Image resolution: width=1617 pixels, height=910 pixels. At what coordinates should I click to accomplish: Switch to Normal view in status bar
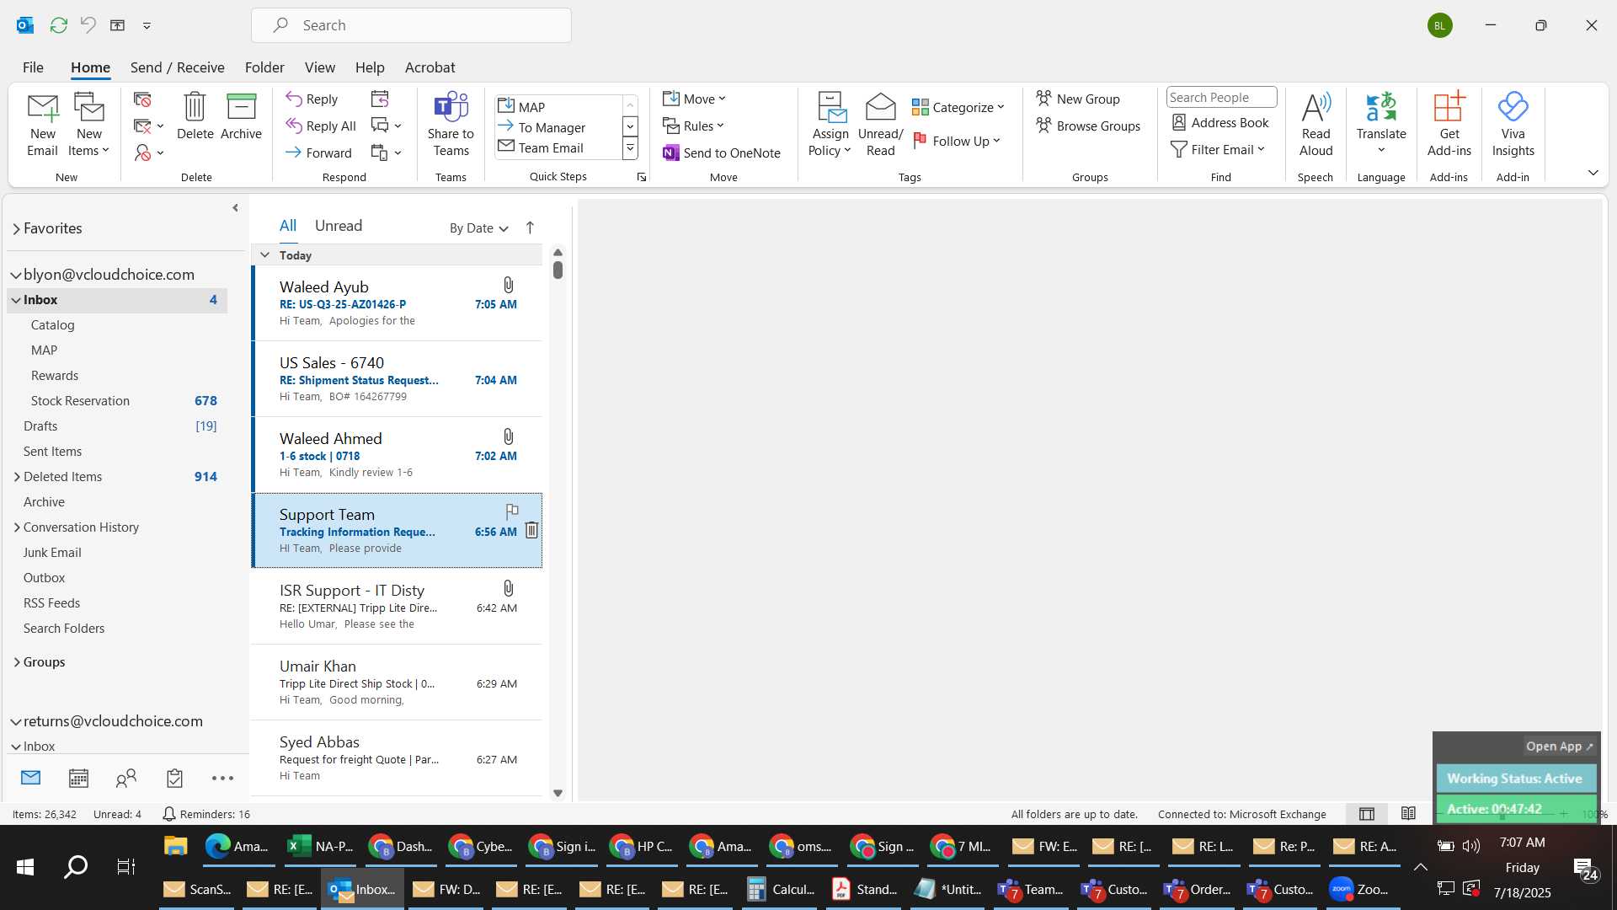1366,814
